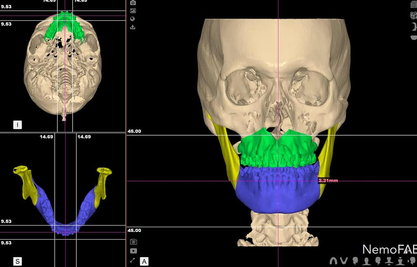Click the 'A' anterior view label
The height and width of the screenshot is (267, 417).
tap(144, 261)
